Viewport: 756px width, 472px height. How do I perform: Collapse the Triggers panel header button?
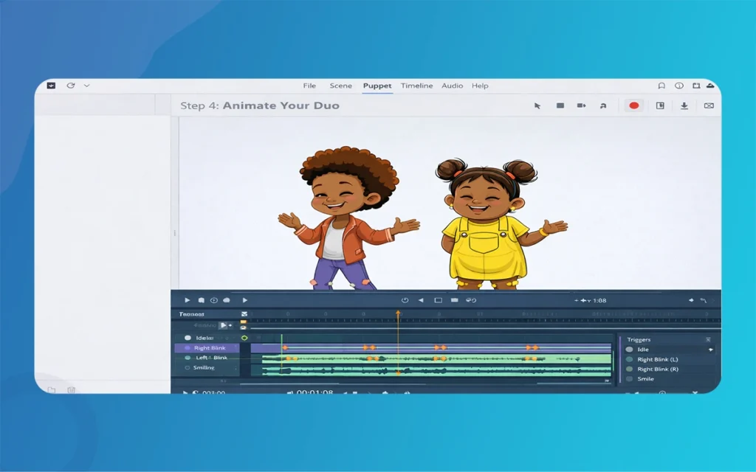click(x=708, y=339)
